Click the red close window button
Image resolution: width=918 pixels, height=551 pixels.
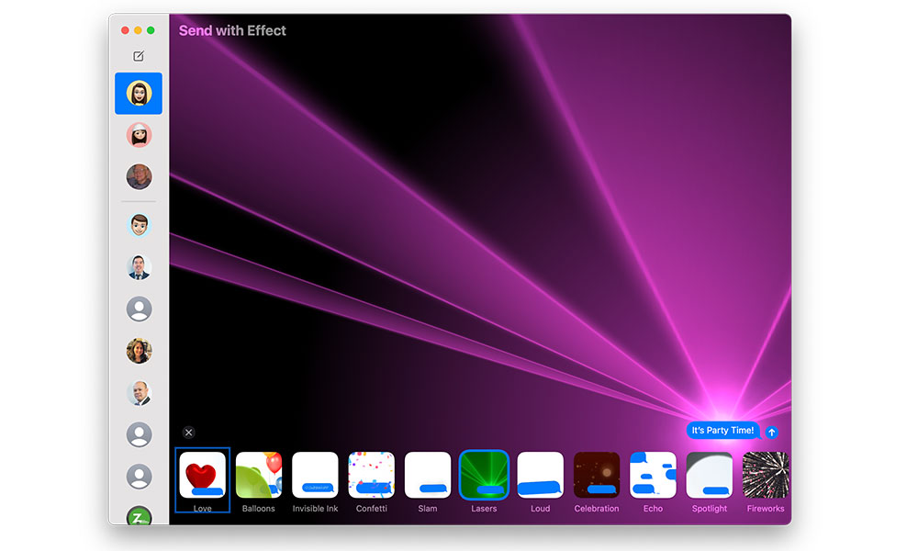coord(125,30)
